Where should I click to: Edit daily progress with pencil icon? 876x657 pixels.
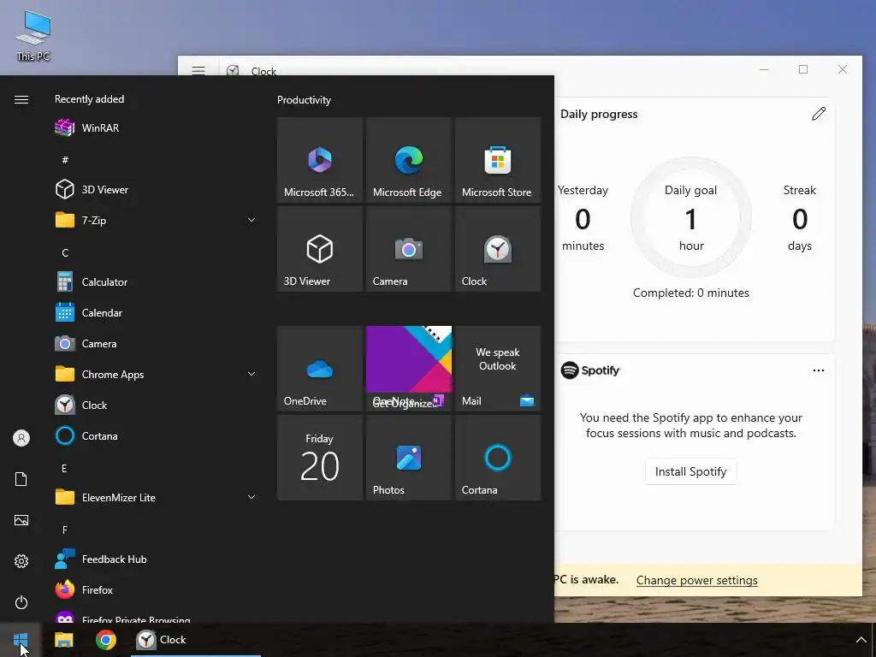(x=819, y=114)
